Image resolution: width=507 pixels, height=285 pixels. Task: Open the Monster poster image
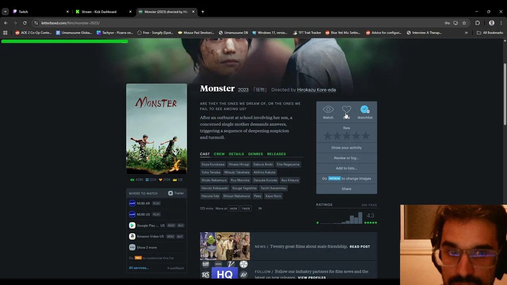(156, 129)
